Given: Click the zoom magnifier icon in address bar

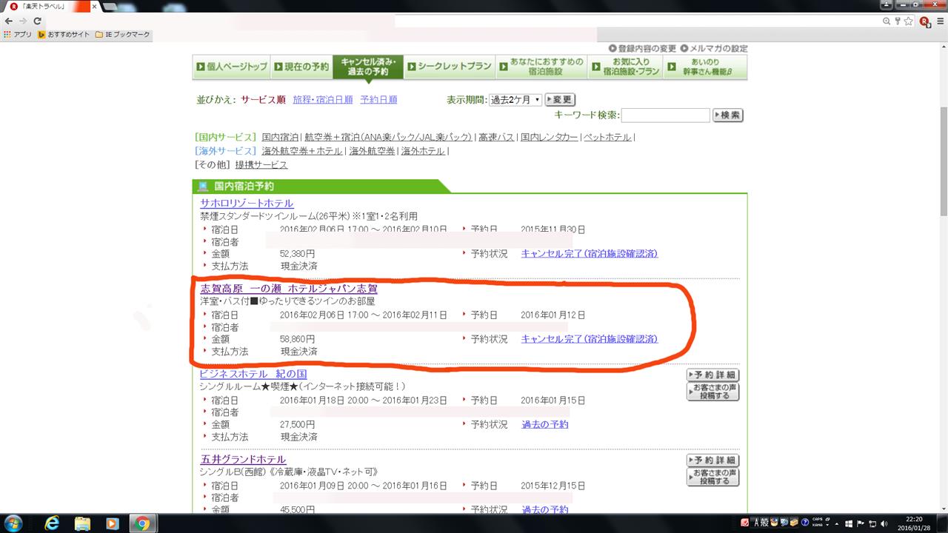Looking at the screenshot, I should point(887,21).
